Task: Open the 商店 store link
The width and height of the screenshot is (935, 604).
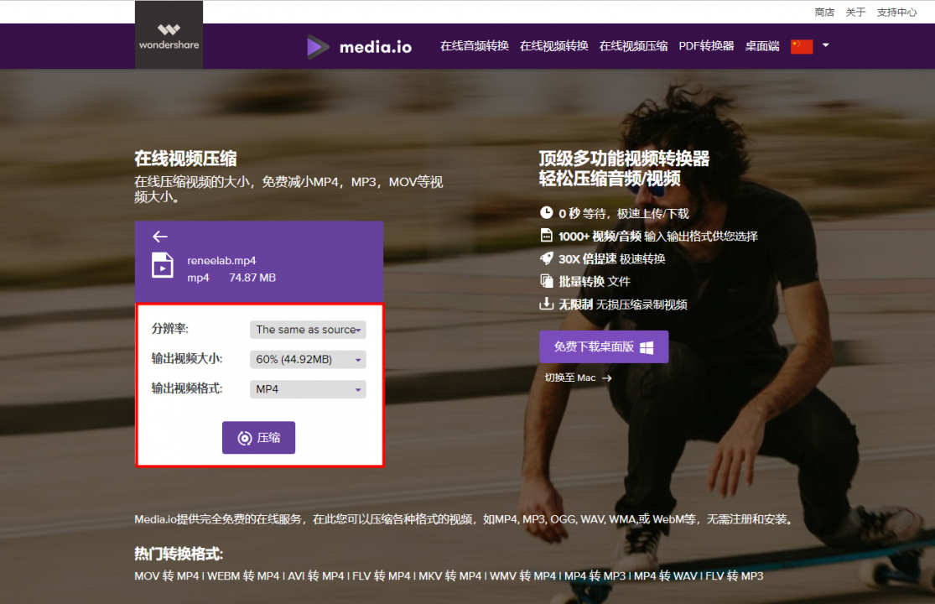Action: tap(824, 13)
